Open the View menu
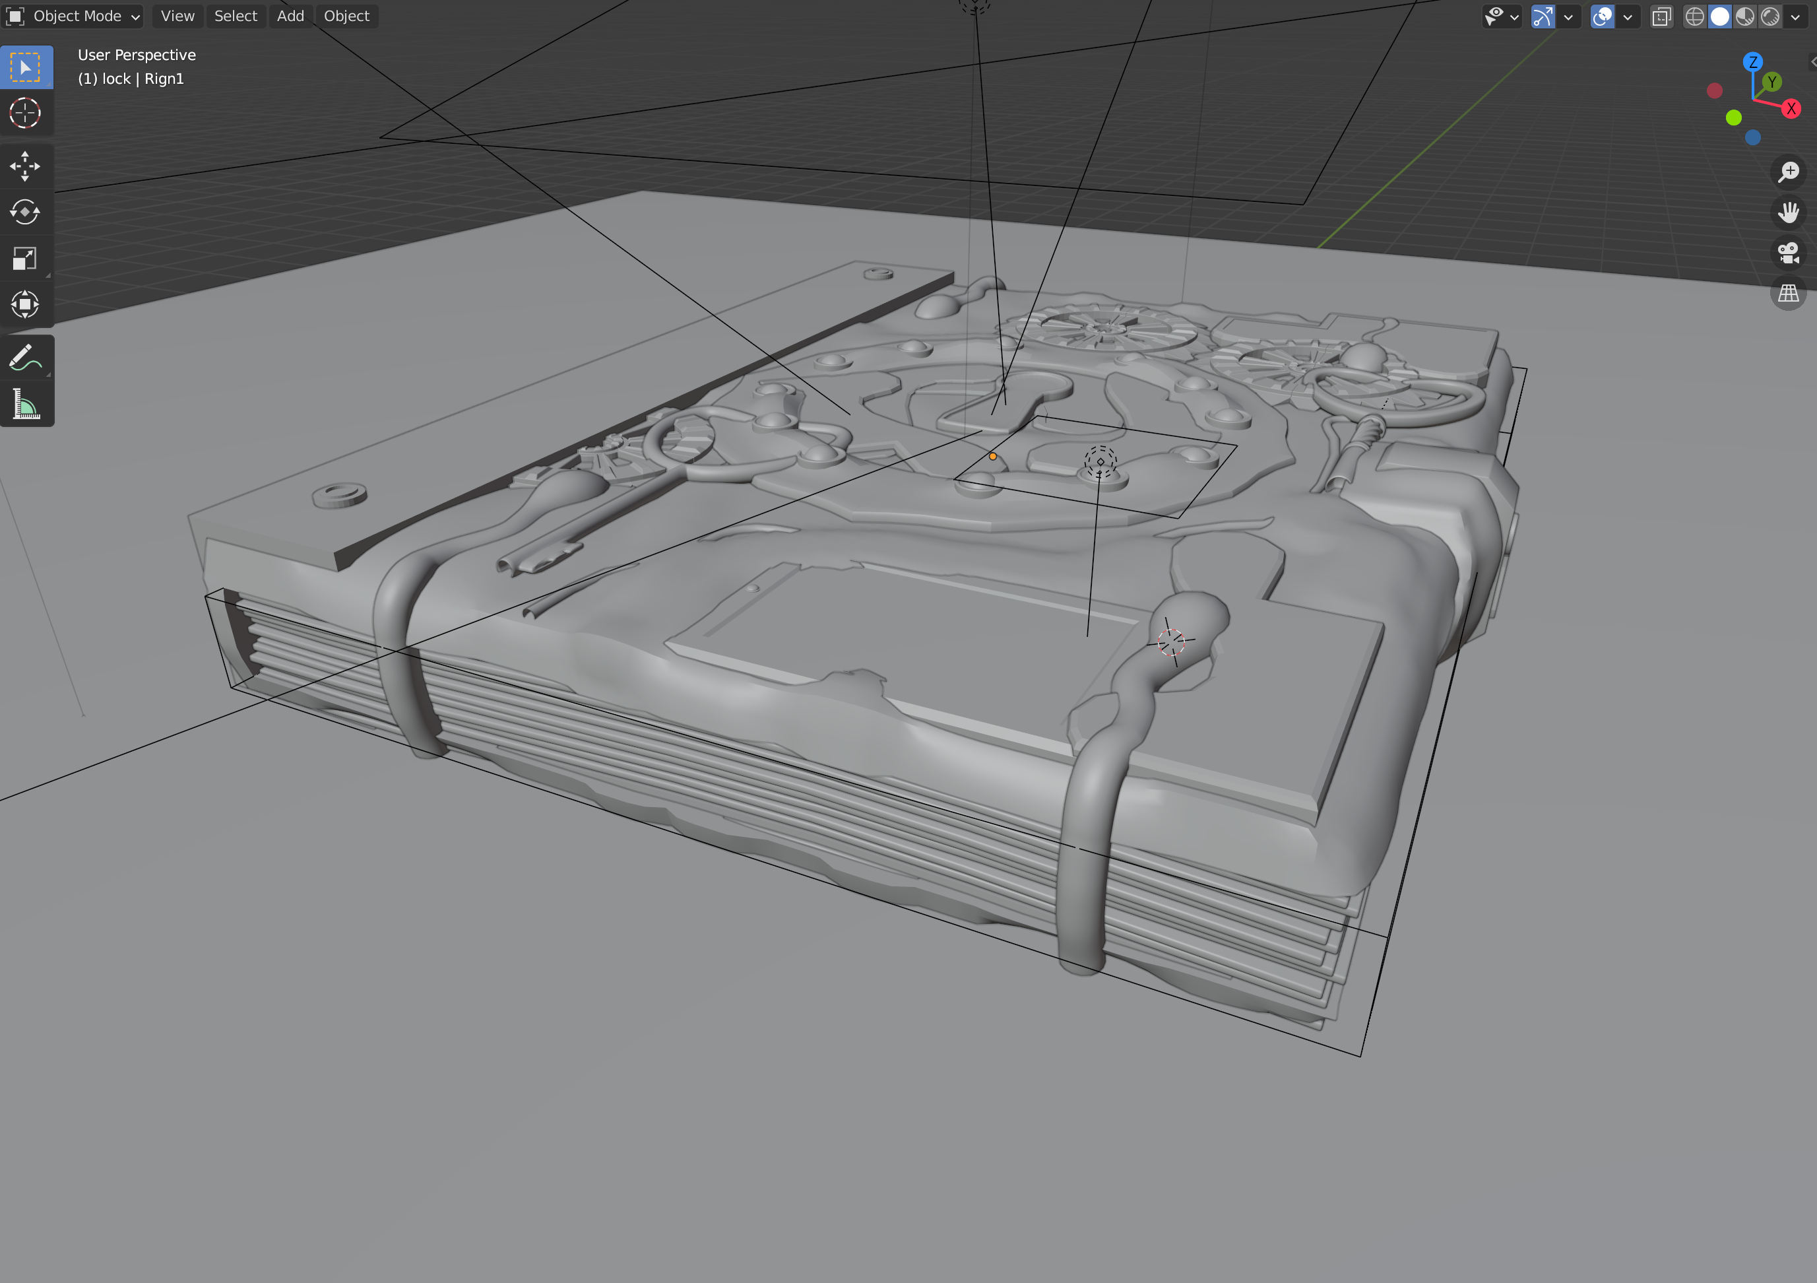 click(x=177, y=16)
